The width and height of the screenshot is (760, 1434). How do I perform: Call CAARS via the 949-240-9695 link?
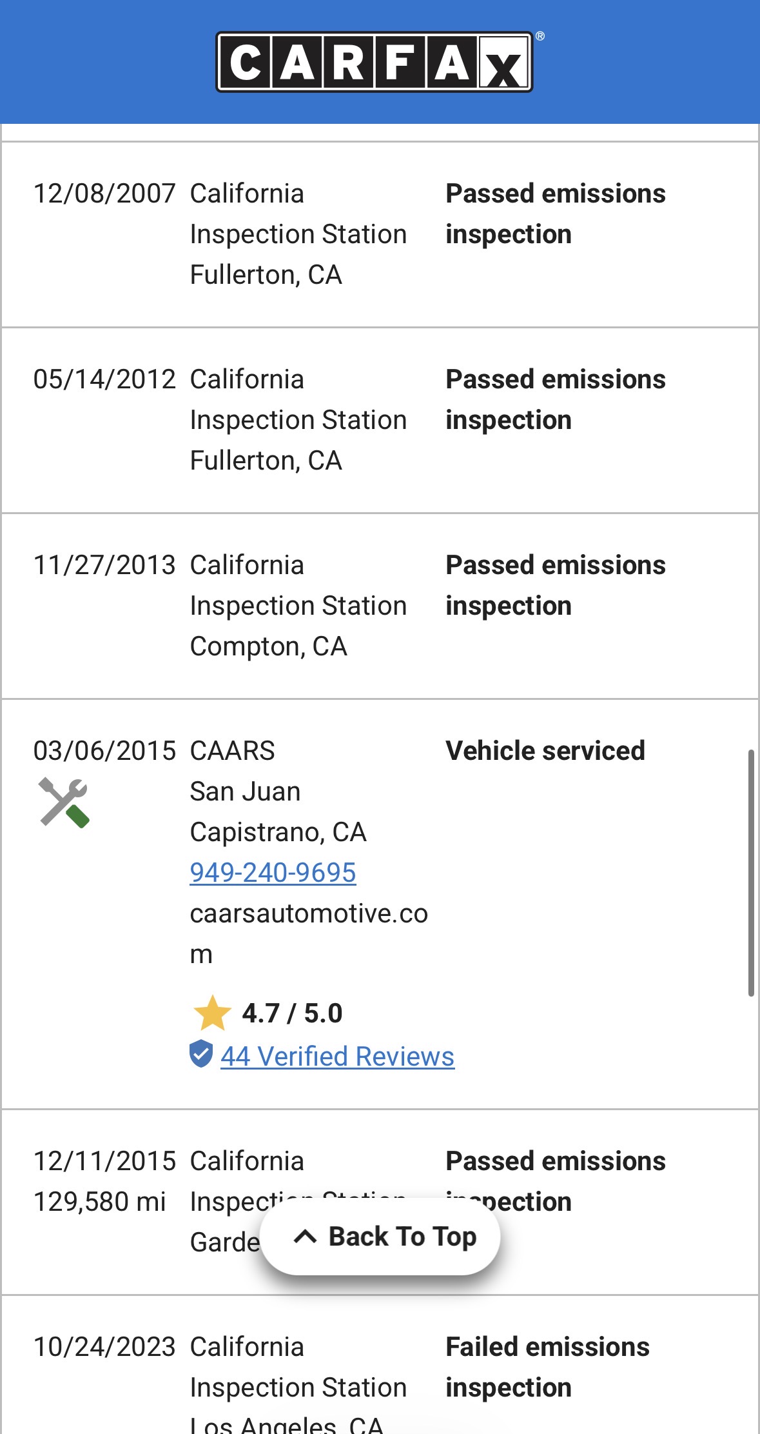273,873
